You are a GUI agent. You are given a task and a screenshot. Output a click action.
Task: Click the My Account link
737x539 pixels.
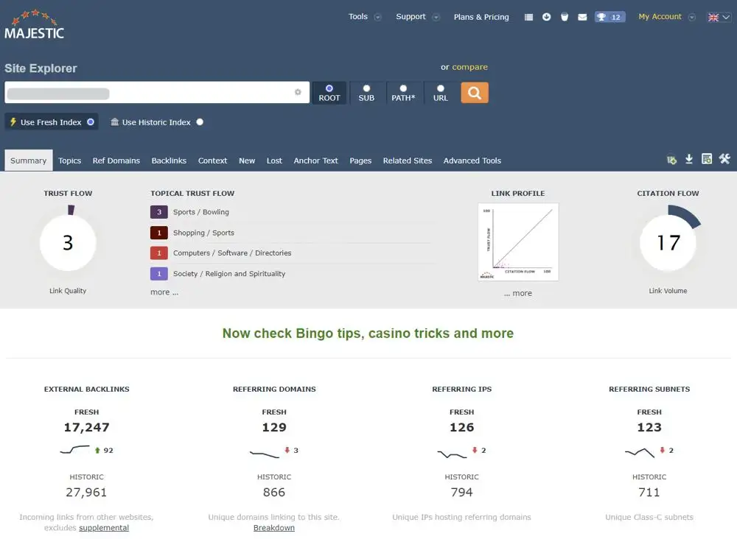[x=660, y=17]
